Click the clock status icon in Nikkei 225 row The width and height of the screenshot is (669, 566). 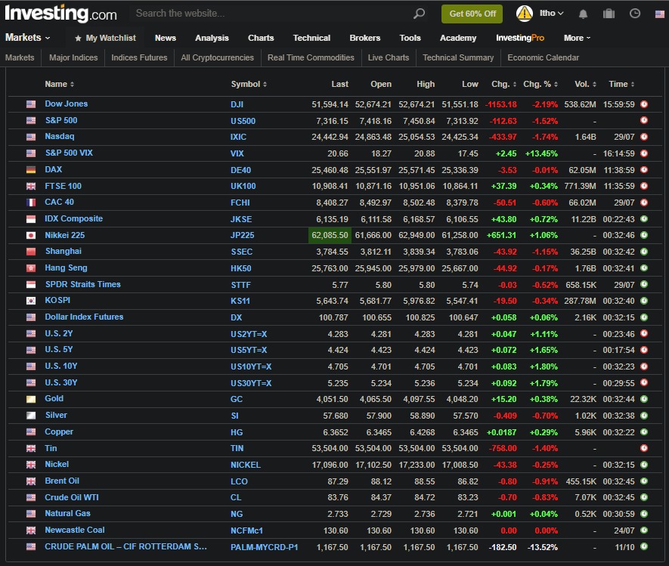pyautogui.click(x=644, y=235)
